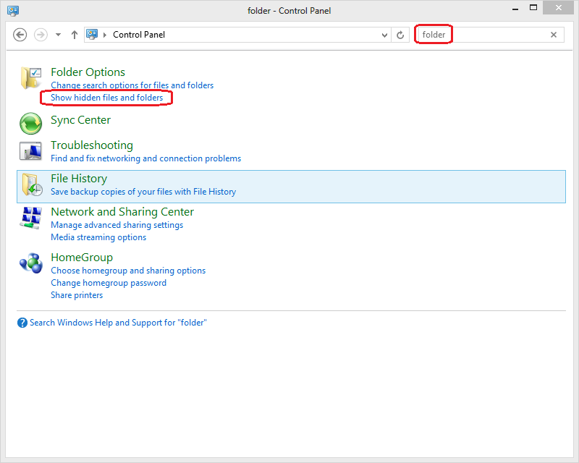579x463 pixels.
Task: Open the recent locations dropdown arrow
Action: (x=58, y=35)
